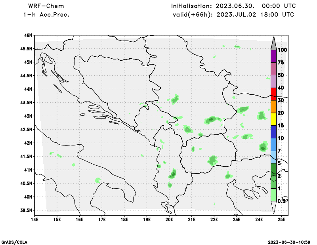Click the '20E' longitude axis label
Image resolution: width=317 pixels, height=245 pixels.
[169, 220]
